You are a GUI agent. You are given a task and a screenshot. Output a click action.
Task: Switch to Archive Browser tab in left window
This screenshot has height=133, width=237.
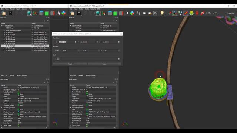(x=22, y=75)
